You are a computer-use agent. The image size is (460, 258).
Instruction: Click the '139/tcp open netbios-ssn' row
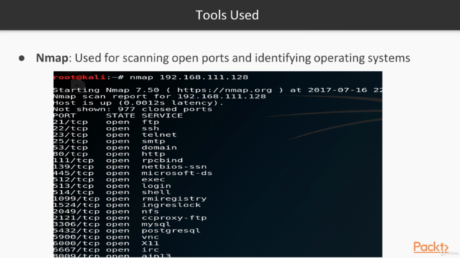point(130,167)
